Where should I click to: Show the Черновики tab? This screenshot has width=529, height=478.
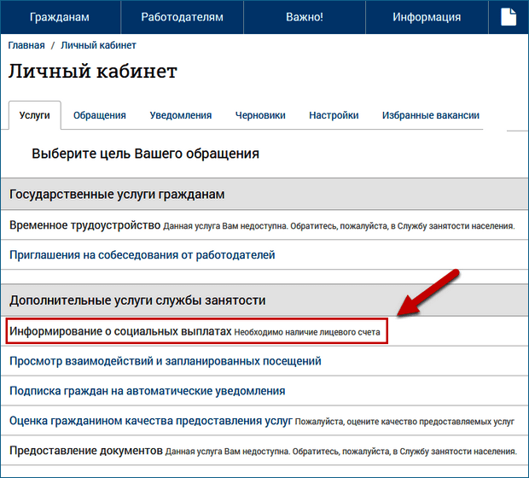(x=261, y=115)
